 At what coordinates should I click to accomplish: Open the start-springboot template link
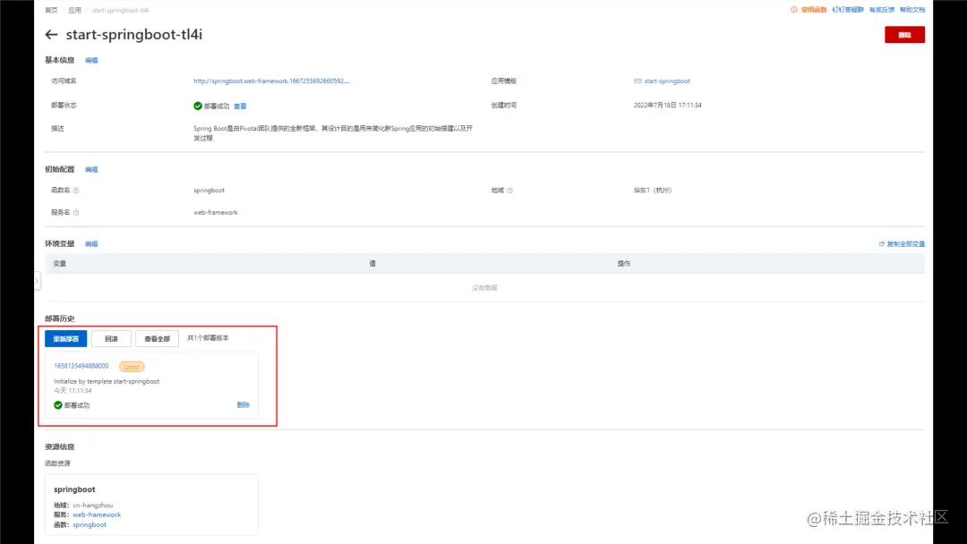(x=667, y=81)
